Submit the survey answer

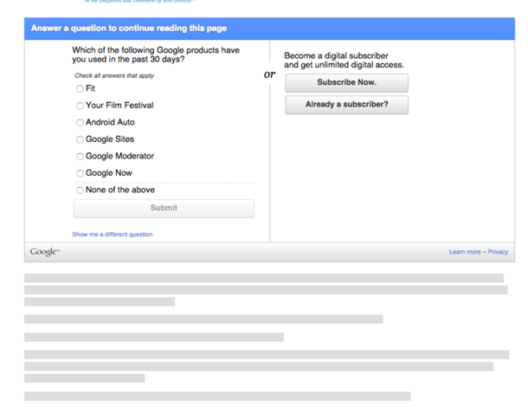coord(164,208)
